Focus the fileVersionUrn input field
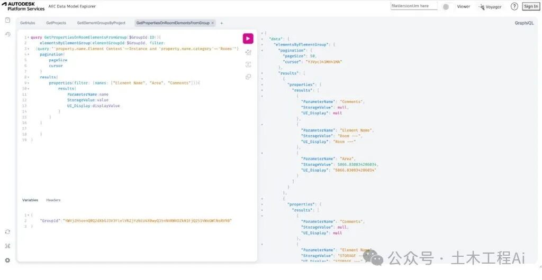 point(414,6)
